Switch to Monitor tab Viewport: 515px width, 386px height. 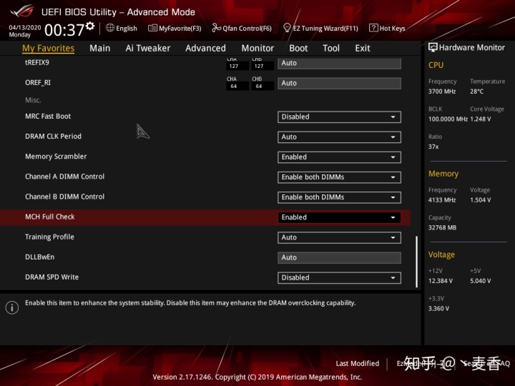[x=257, y=49]
